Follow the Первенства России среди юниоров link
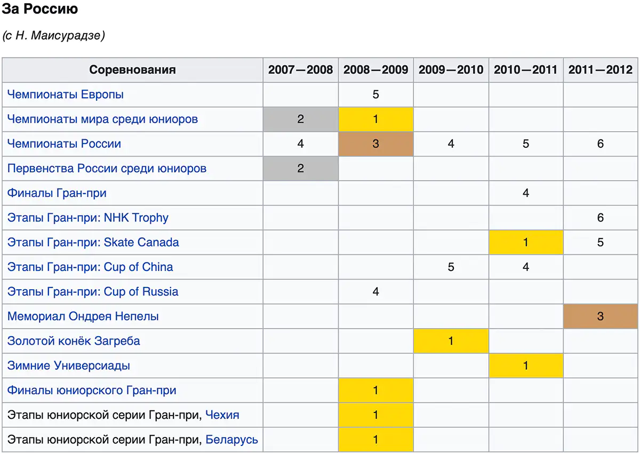Image resolution: width=640 pixels, height=454 pixels. click(x=107, y=169)
